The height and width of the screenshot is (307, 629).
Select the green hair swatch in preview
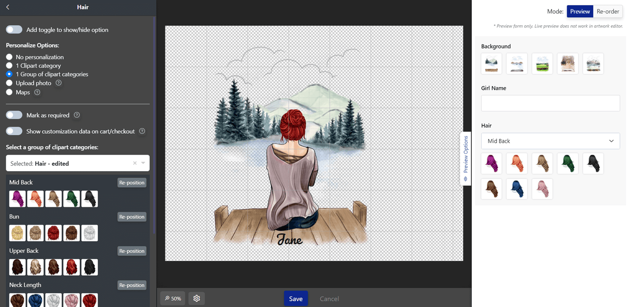(x=568, y=163)
